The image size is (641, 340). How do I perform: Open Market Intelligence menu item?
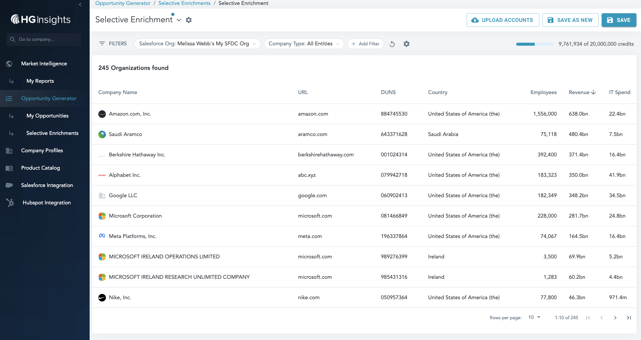point(45,63)
